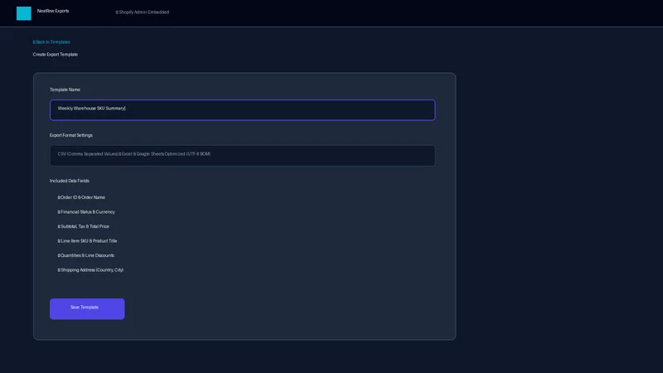Click the Template Name label
Screen dimensions: 663x373
65,90
